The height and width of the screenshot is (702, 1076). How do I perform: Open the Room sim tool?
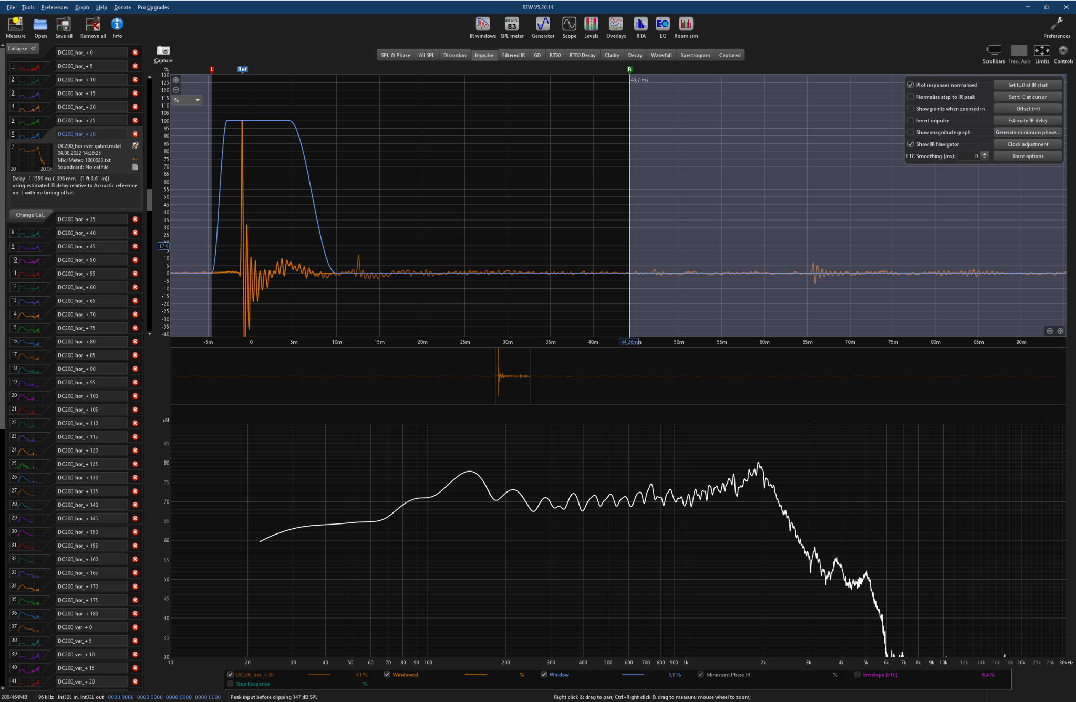(686, 27)
